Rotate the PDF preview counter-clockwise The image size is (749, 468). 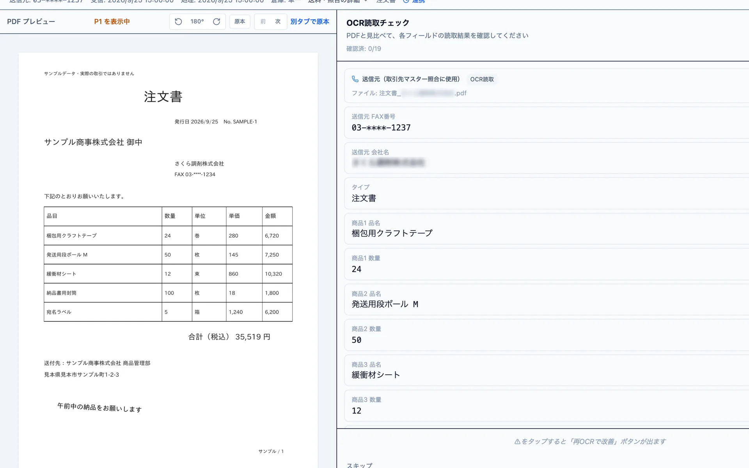(178, 21)
